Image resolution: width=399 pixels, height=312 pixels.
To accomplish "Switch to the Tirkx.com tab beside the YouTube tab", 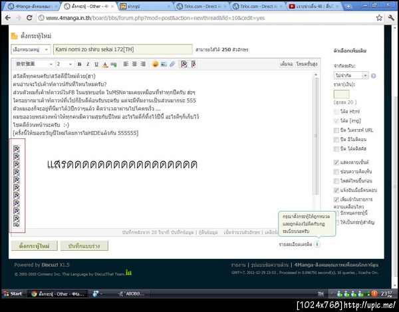I will tap(257, 7).
